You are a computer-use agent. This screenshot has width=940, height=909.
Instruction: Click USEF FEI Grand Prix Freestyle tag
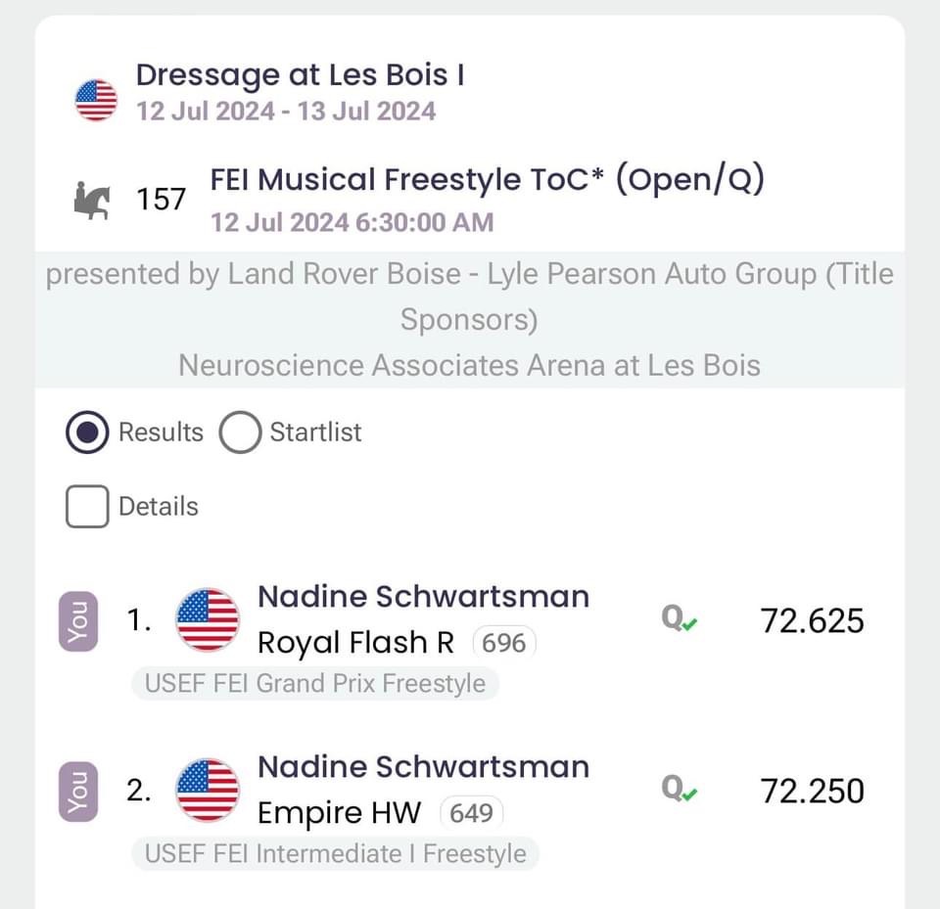tap(314, 683)
